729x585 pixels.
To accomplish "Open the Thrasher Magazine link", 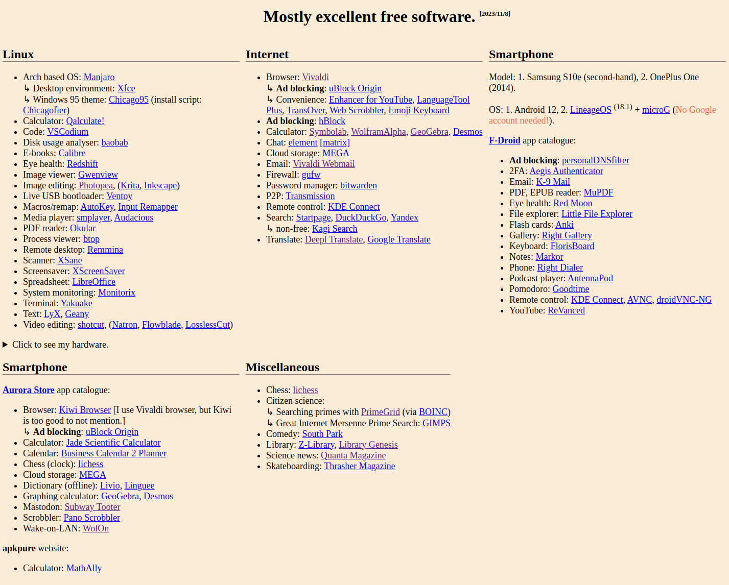I will pos(360,466).
